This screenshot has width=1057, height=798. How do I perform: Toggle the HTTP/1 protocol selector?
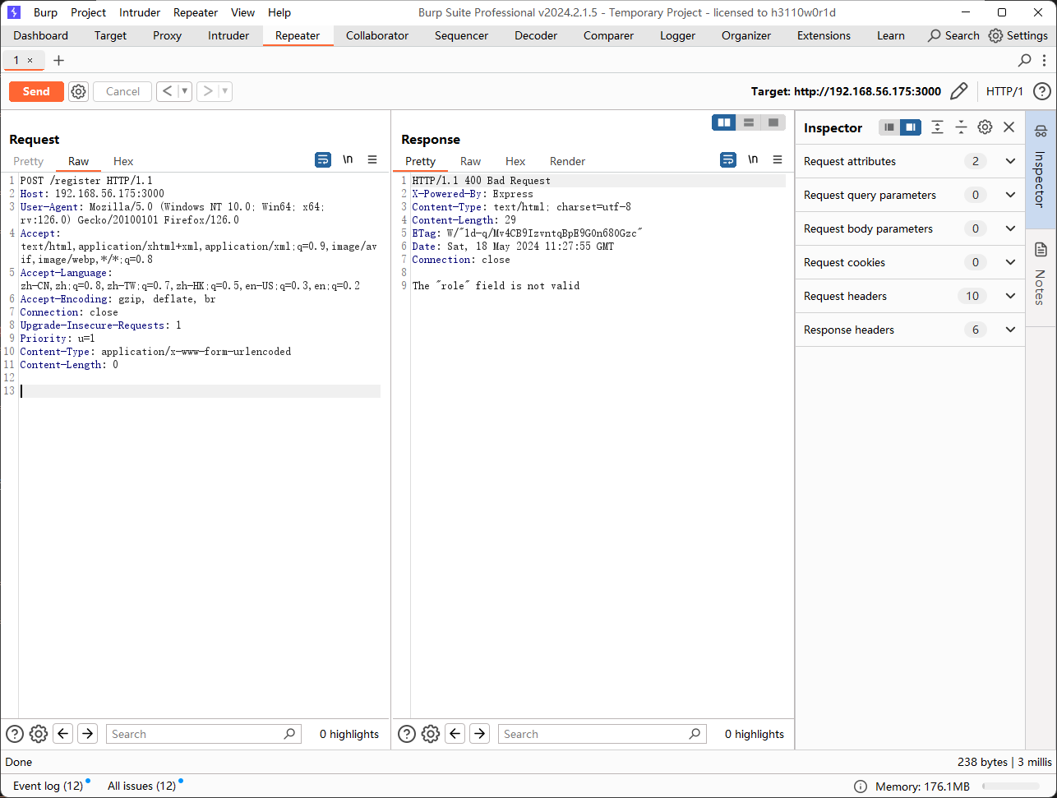[x=1004, y=91]
